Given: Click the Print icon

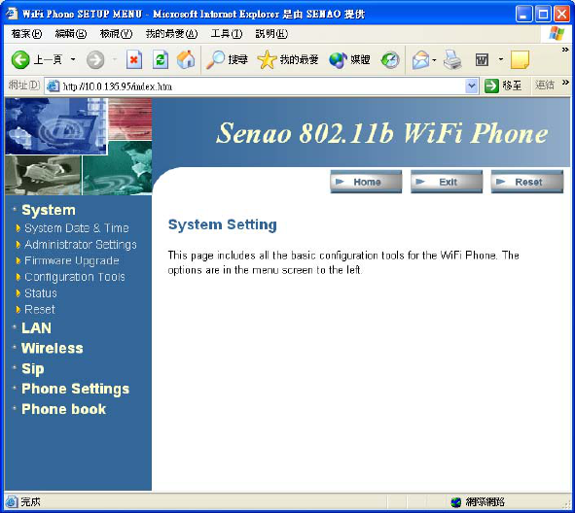Looking at the screenshot, I should 452,59.
